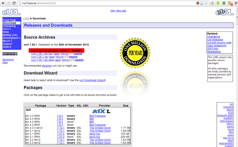Click the cURL logo at top right

point(225,12)
